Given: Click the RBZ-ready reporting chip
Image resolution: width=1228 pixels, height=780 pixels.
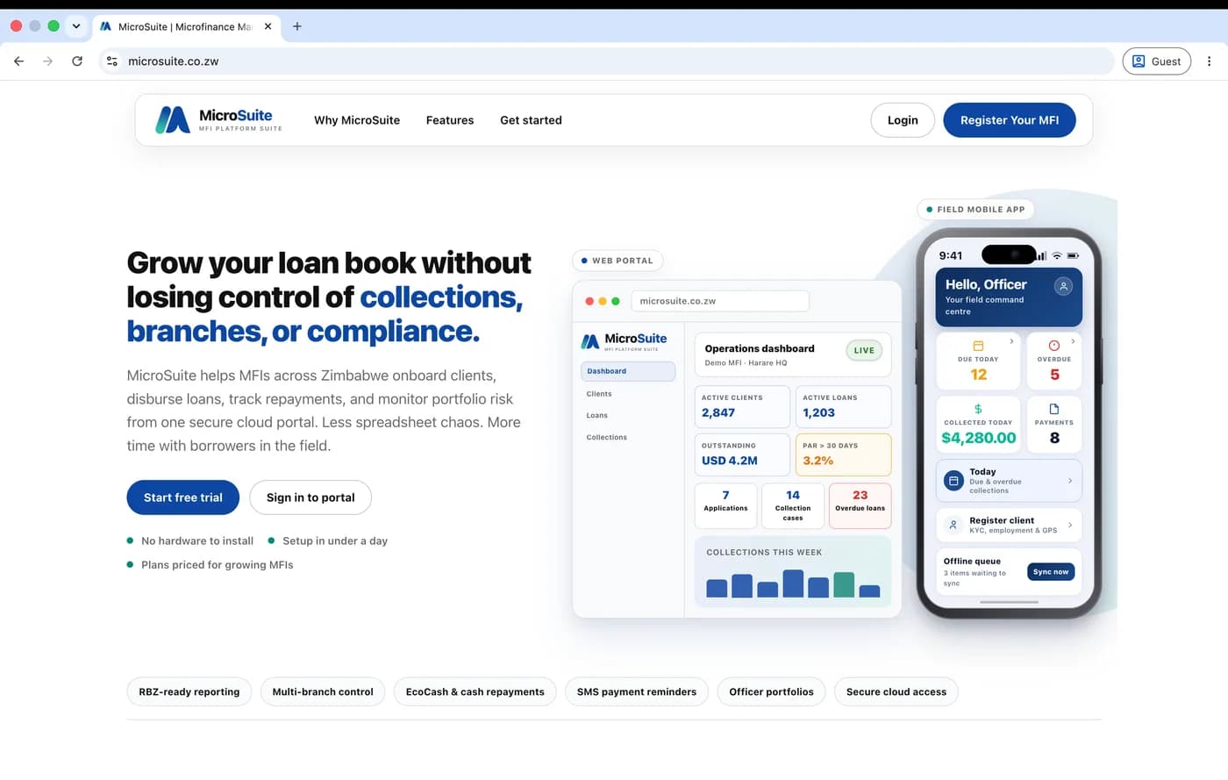Looking at the screenshot, I should pos(189,691).
